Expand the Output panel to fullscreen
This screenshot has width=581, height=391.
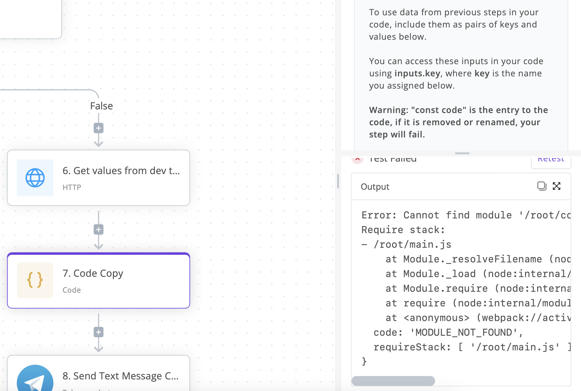click(x=557, y=186)
